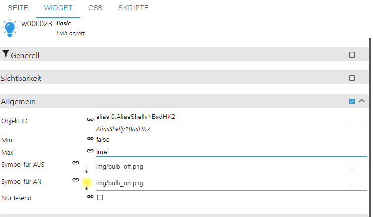Click the filter icon in Generell header

pyautogui.click(x=6, y=54)
